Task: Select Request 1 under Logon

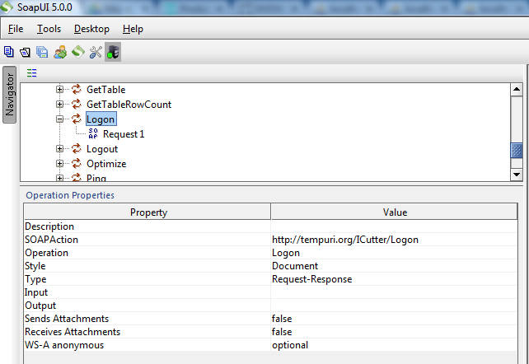Action: [x=123, y=134]
